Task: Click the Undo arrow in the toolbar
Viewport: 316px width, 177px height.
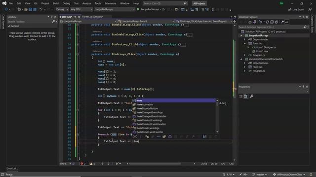Action: pos(41,9)
